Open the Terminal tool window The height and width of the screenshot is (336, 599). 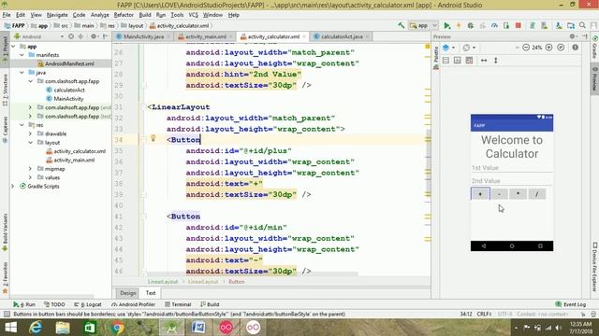pyautogui.click(x=178, y=304)
